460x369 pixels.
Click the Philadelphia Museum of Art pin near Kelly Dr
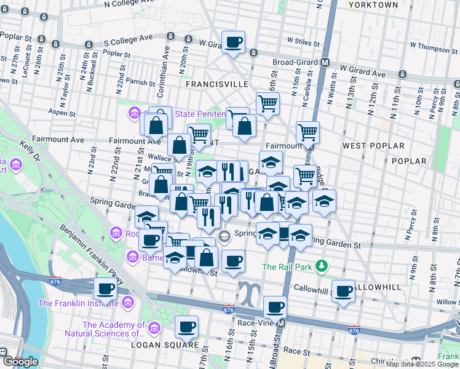point(16,165)
